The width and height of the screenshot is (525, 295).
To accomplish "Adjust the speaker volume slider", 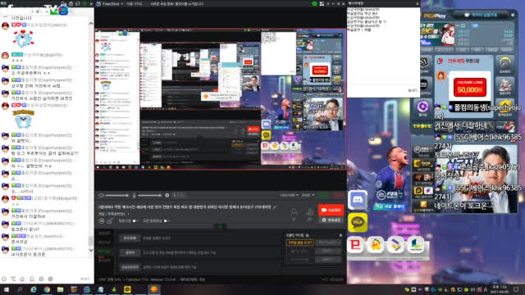I will [x=117, y=195].
